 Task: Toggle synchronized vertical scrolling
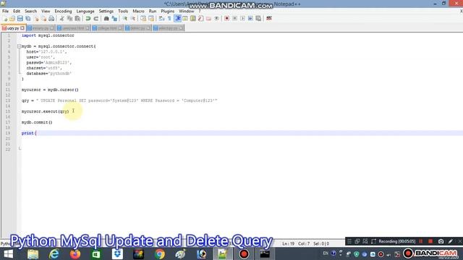tap(143, 19)
